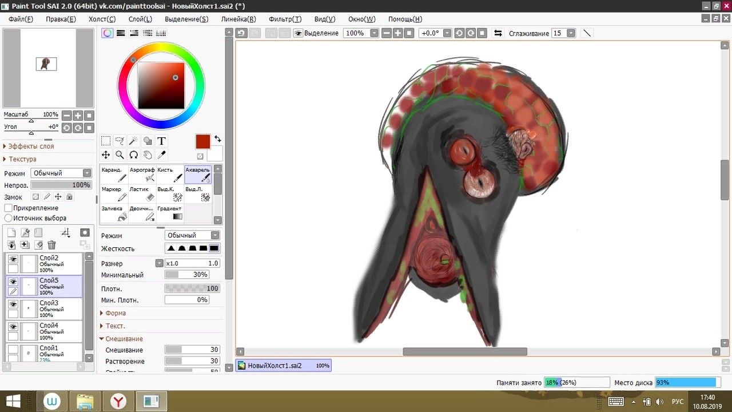Select the magic wand tool
This screenshot has height=412, width=732.
click(x=133, y=141)
